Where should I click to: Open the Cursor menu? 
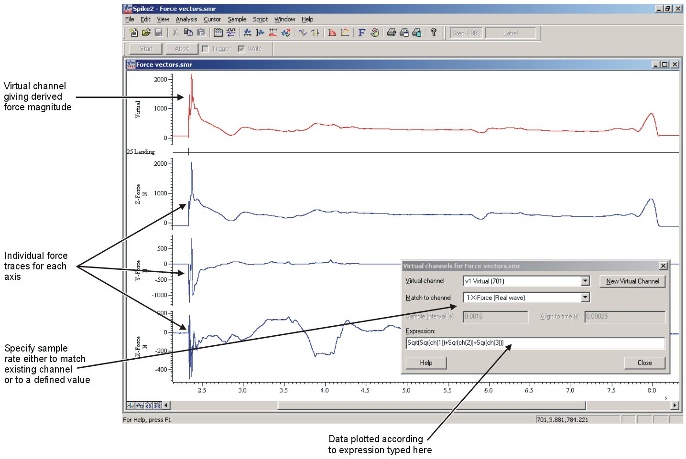212,19
